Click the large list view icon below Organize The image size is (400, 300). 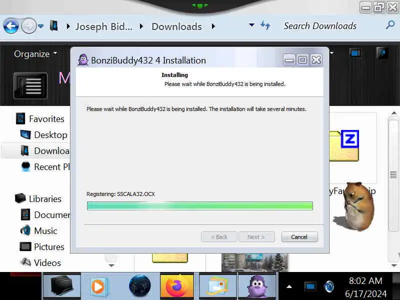pos(30,85)
